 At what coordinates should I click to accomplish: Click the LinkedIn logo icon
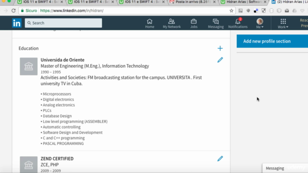pyautogui.click(x=17, y=23)
